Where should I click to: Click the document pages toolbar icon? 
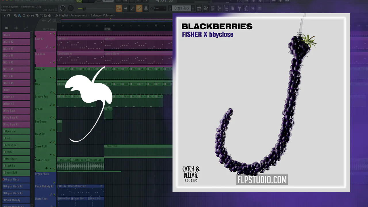(x=233, y=8)
